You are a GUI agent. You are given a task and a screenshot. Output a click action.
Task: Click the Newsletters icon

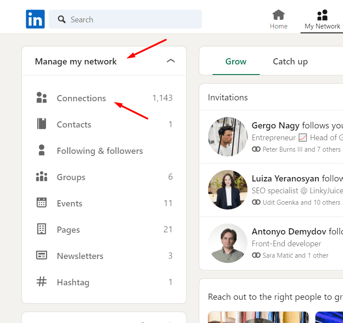42,255
